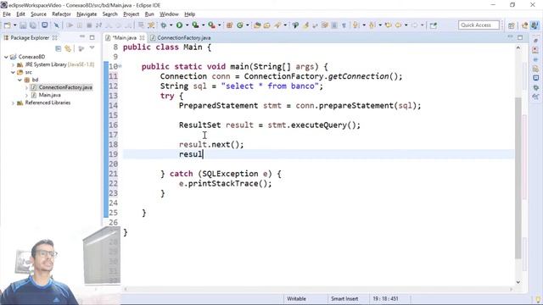Click the Previous Annotation icon
This screenshot has width=543, height=305.
(x=372, y=25)
